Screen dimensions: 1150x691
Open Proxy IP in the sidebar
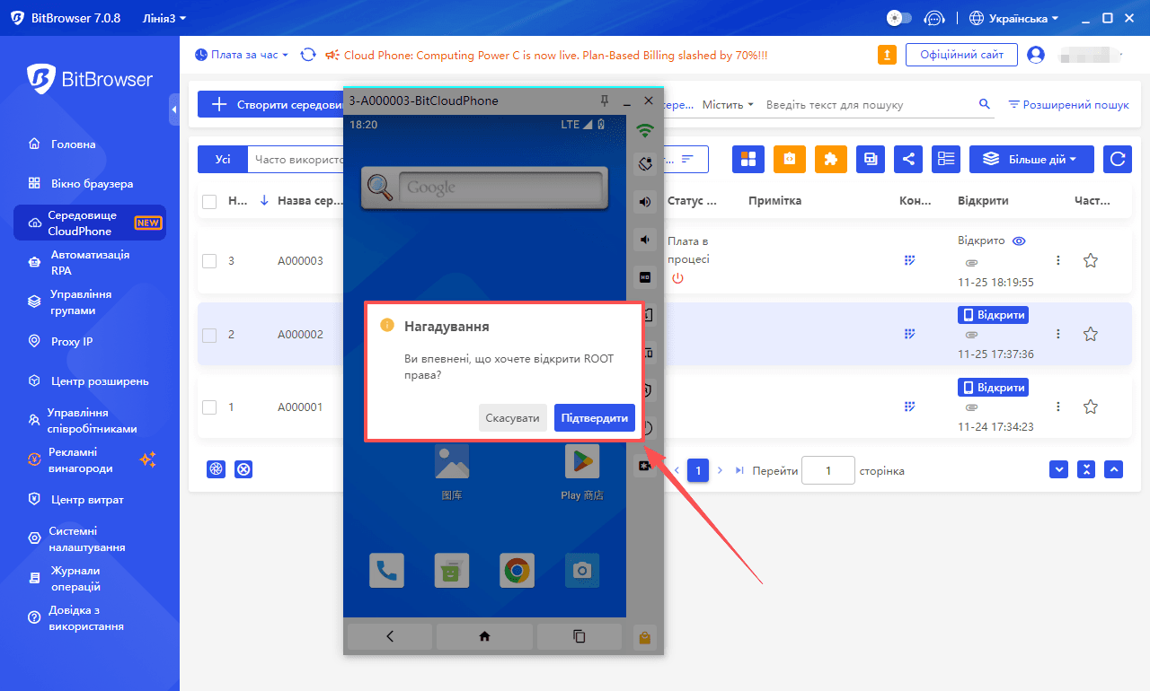point(72,342)
